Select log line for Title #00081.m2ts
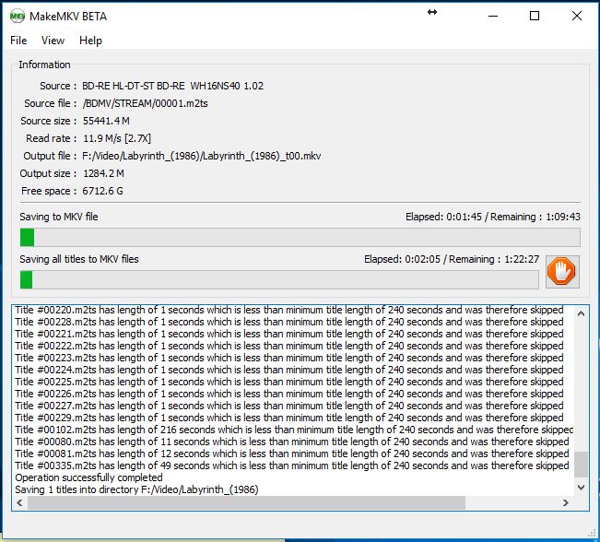Screen dimensions: 600x542 (x=292, y=454)
